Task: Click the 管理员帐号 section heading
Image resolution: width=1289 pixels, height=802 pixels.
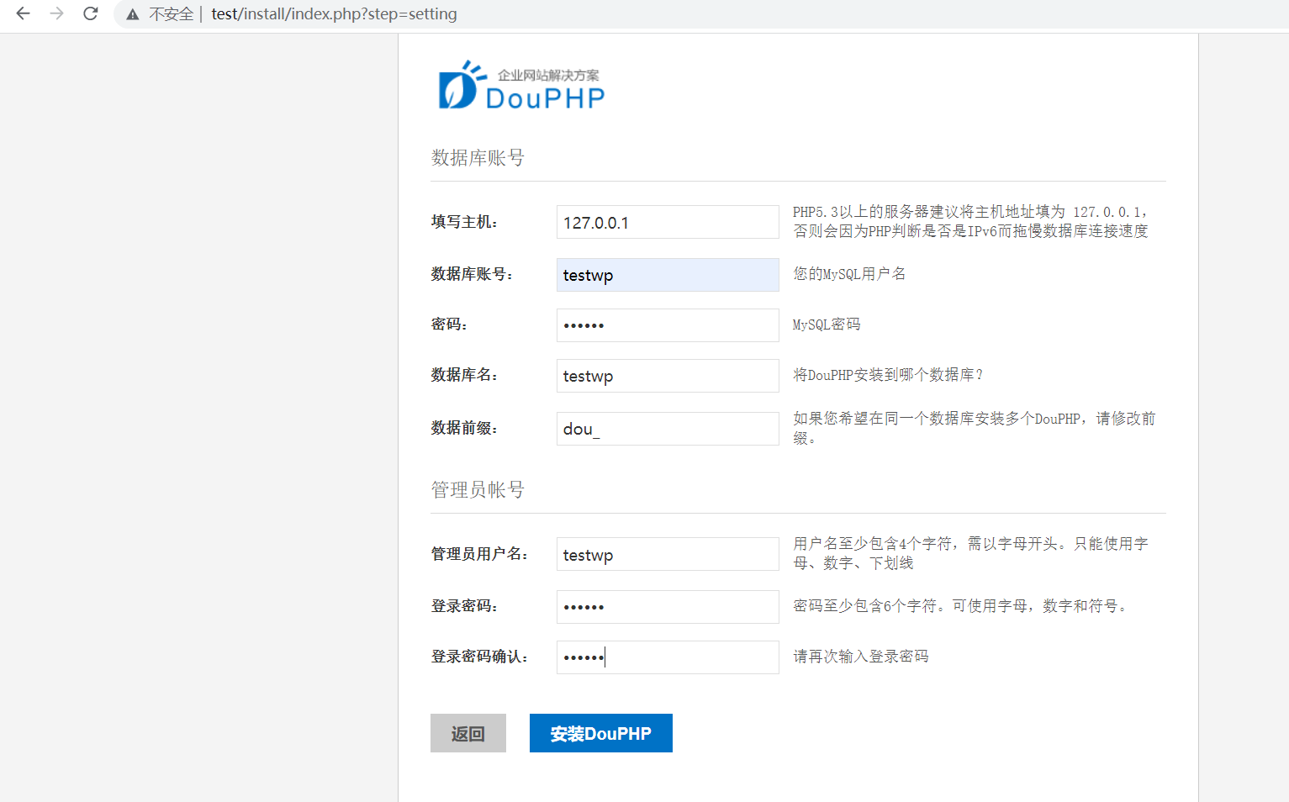Action: click(x=478, y=490)
